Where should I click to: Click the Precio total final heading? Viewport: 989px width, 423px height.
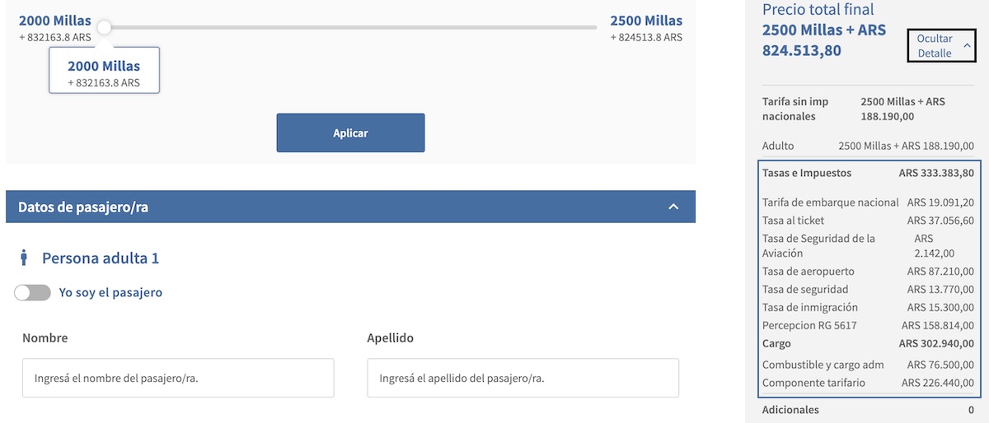(818, 10)
